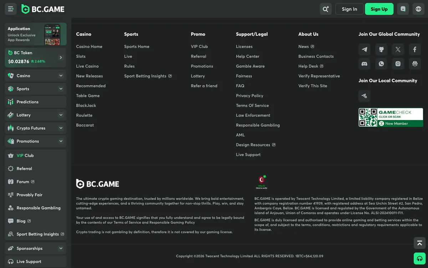Open the Instagram community icon
428x268 pixels.
[x=398, y=64]
